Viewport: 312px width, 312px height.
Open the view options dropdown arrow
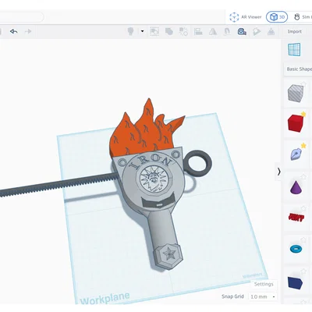[x=142, y=31]
